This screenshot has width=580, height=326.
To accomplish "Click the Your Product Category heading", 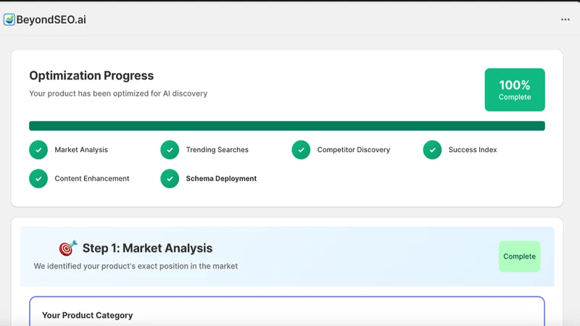I will coord(87,315).
